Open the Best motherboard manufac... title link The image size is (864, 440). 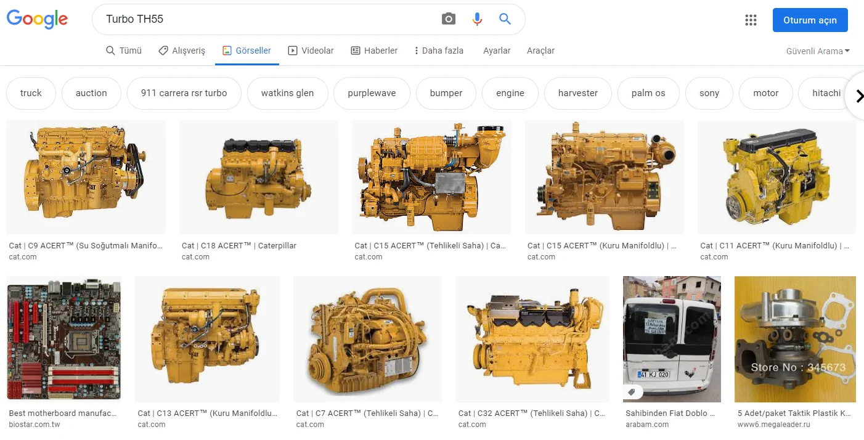(63, 413)
